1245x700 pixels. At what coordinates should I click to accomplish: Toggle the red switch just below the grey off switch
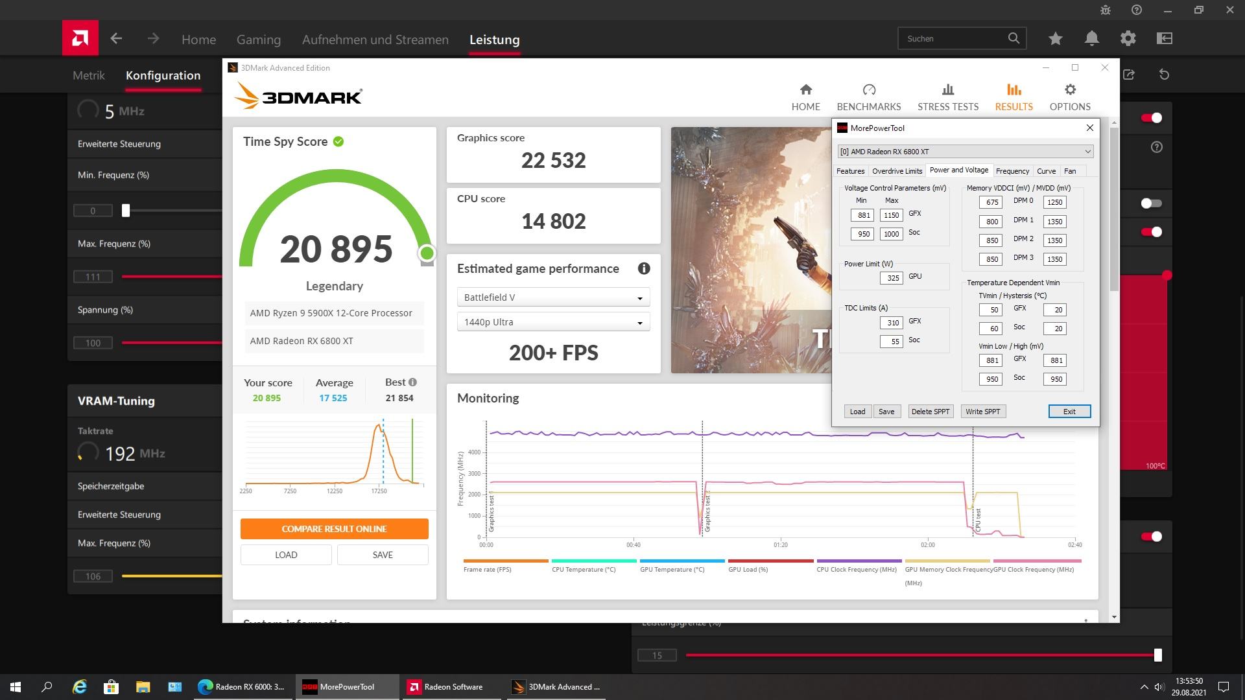tap(1152, 232)
